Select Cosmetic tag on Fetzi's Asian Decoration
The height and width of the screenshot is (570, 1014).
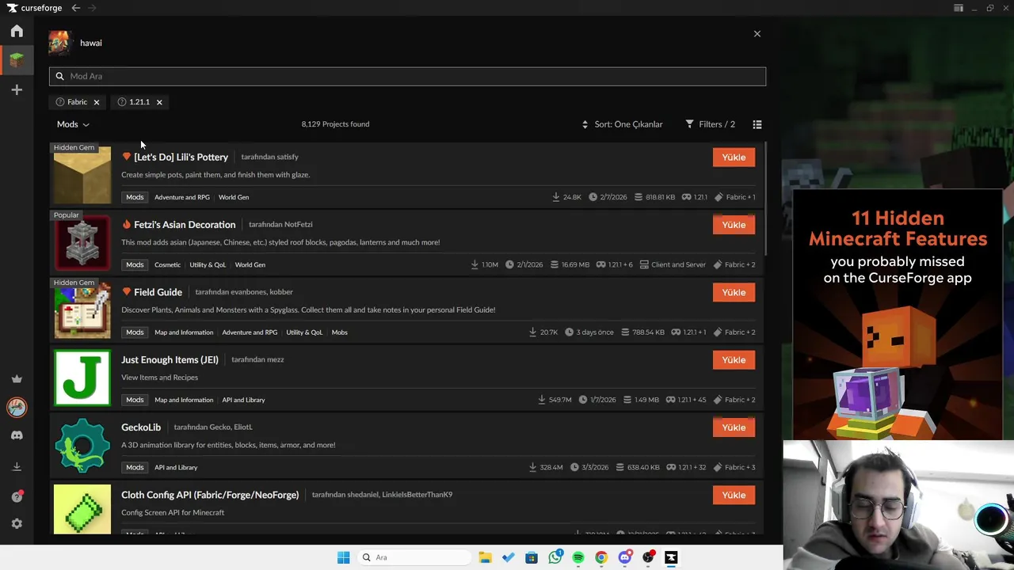pos(167,264)
